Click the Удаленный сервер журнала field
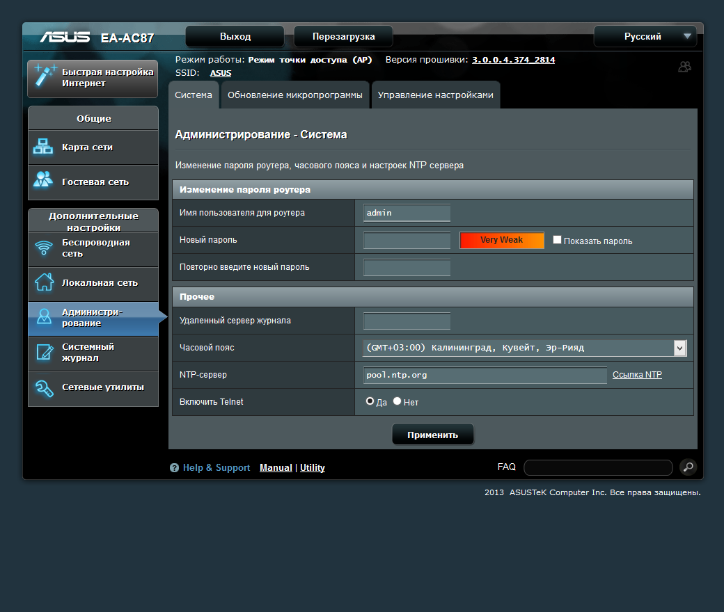Image resolution: width=724 pixels, height=612 pixels. click(x=406, y=321)
